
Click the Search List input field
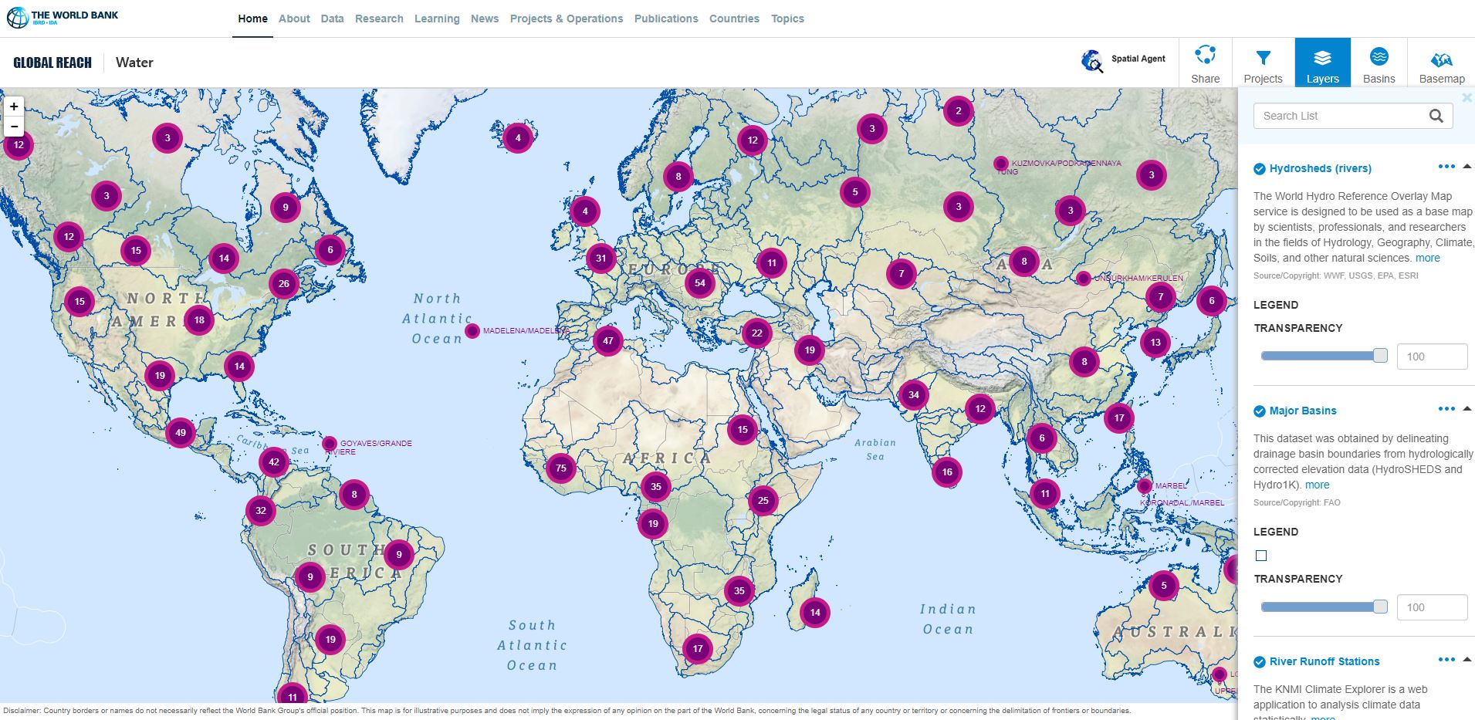pos(1339,116)
